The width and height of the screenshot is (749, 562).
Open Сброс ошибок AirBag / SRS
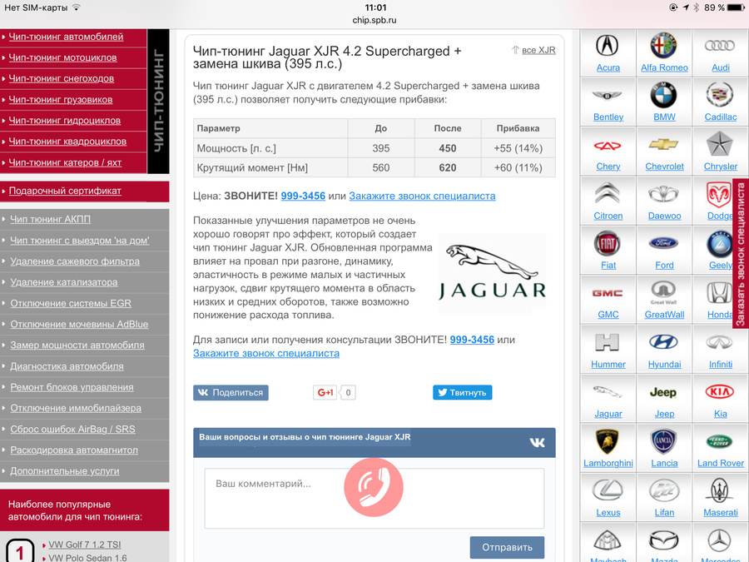72,429
